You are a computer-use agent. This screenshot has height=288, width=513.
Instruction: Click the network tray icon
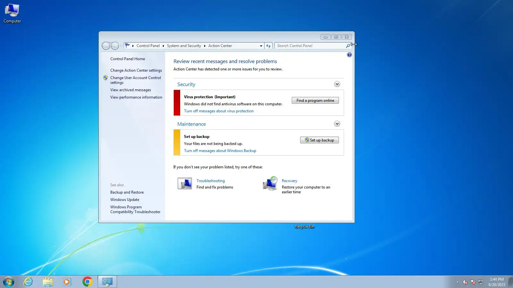point(481,282)
